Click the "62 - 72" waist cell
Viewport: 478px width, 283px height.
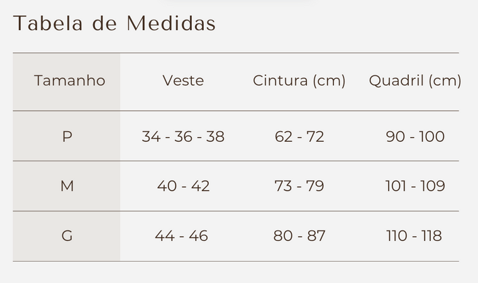tap(299, 136)
